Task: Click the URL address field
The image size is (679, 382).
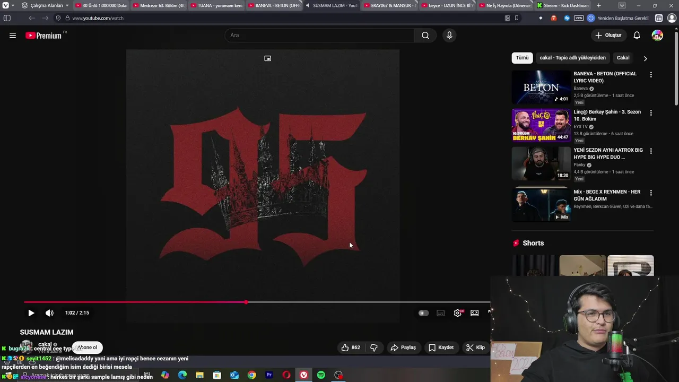Action: pos(286,18)
